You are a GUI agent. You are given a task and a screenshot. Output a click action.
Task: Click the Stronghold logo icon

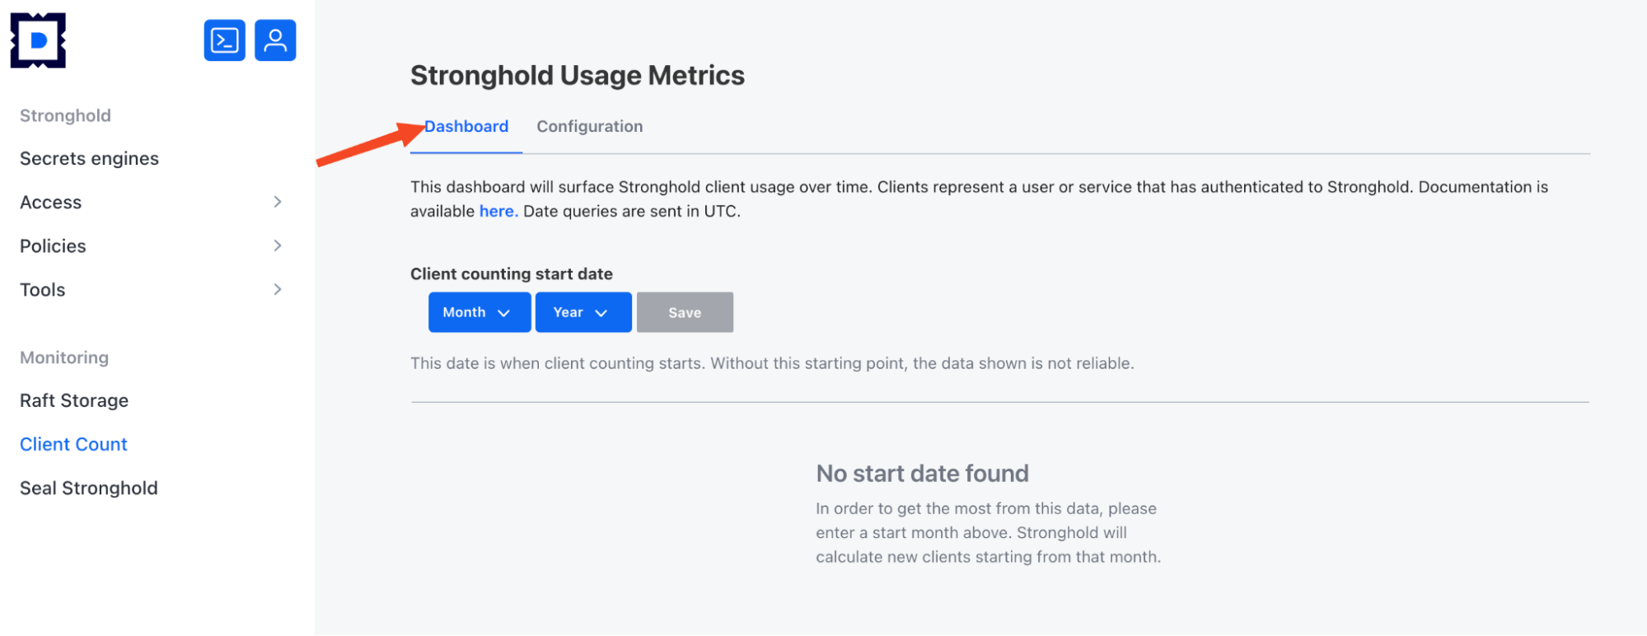(38, 40)
